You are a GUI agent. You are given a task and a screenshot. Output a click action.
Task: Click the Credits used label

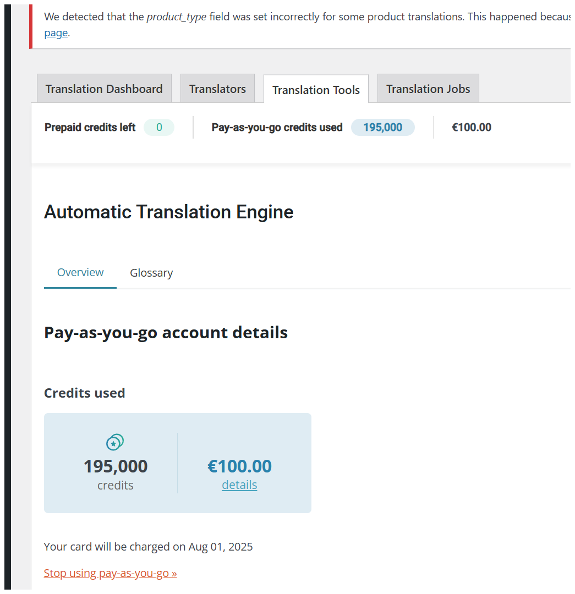85,393
